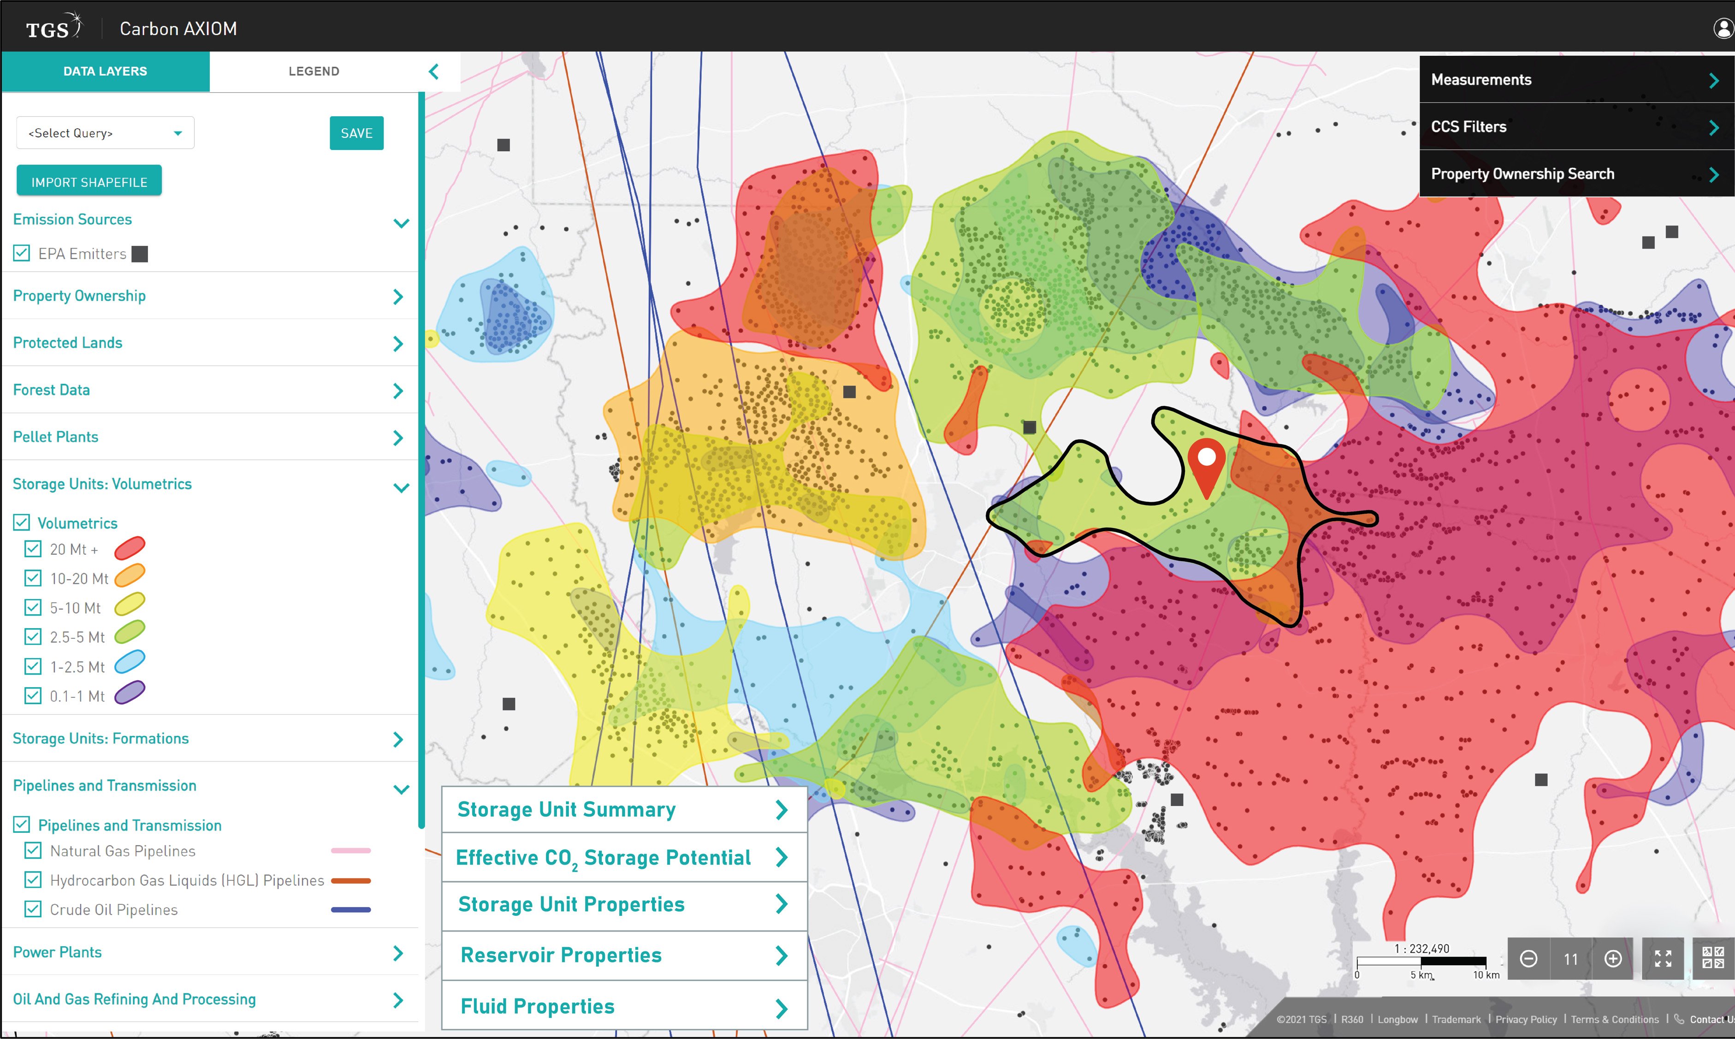
Task: Expand the Storage Unit Summary panel
Action: 623,810
